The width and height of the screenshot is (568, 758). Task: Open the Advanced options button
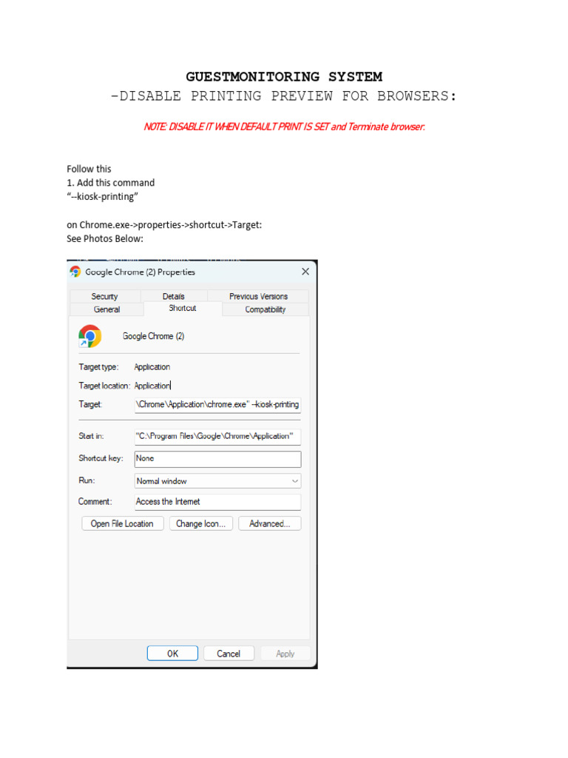269,523
